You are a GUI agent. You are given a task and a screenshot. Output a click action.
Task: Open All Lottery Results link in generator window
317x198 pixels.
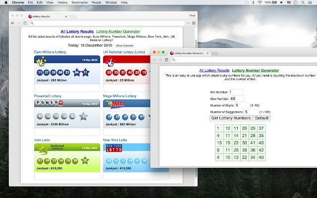pos(214,70)
